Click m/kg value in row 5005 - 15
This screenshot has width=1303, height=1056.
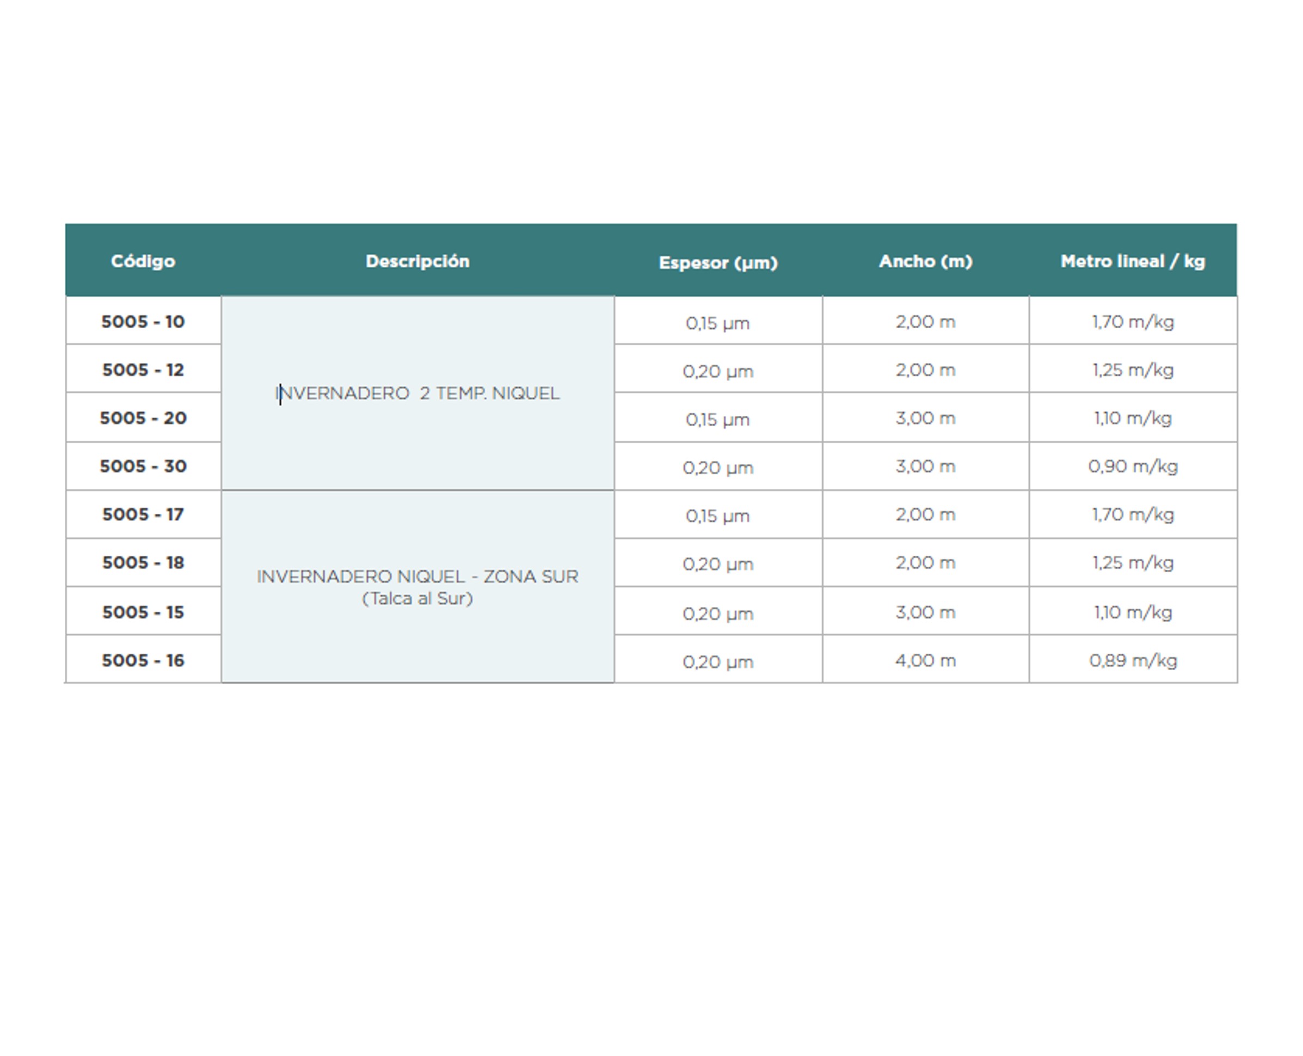1133,611
